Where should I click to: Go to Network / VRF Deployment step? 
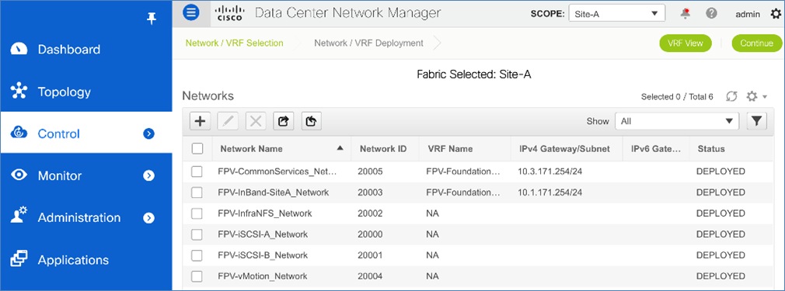pyautogui.click(x=368, y=43)
